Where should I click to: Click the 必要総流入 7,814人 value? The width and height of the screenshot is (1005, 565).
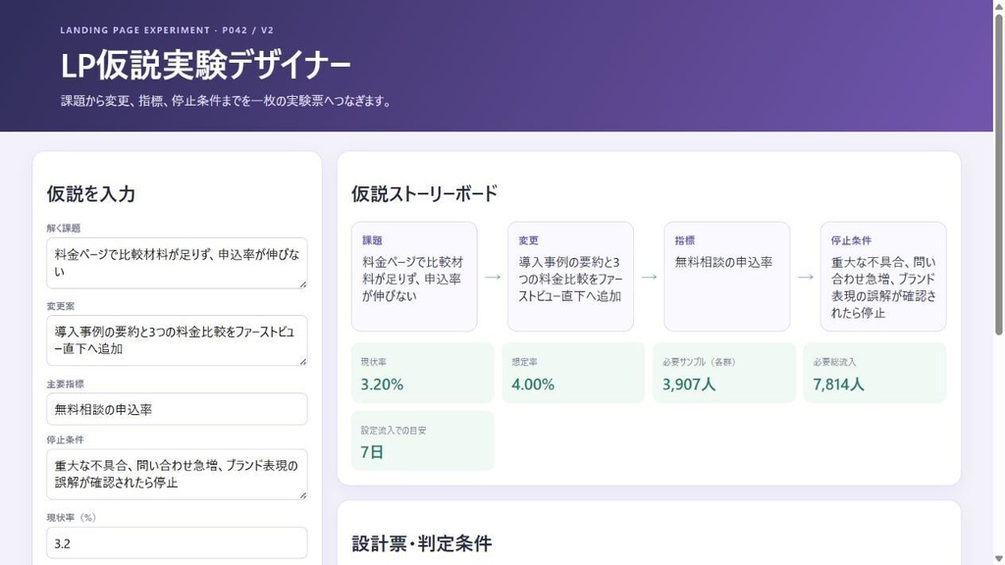click(x=838, y=385)
